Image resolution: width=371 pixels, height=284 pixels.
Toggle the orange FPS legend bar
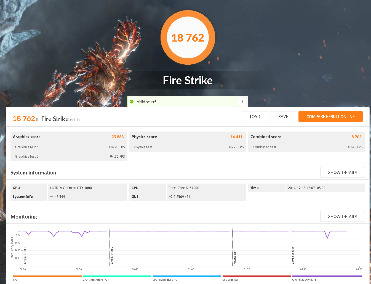click(x=47, y=276)
